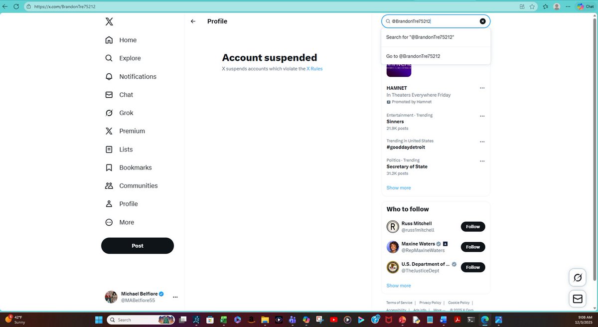Open account menu dots beside Michael Belfiore

click(x=175, y=297)
